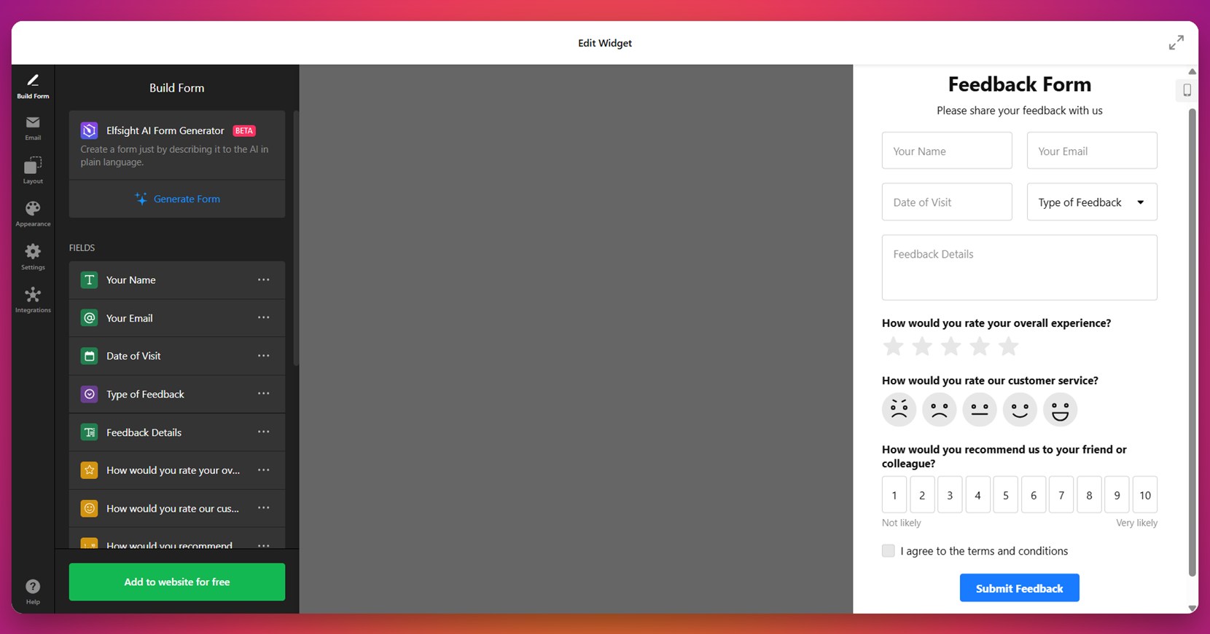Click the Date of Visit input in preview
This screenshot has width=1210, height=634.
point(947,202)
